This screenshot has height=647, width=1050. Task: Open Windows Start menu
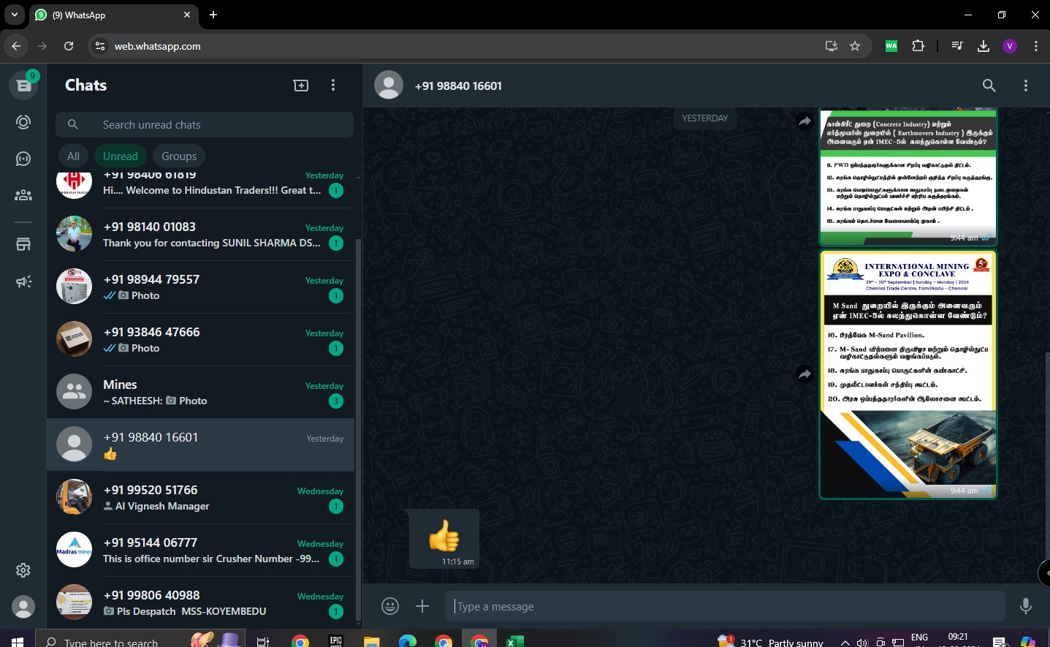18,641
